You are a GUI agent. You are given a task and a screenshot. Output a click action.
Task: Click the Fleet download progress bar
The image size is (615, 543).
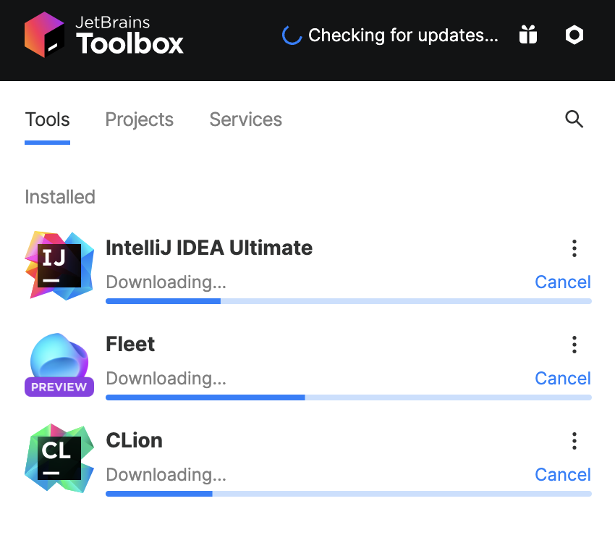click(x=348, y=397)
